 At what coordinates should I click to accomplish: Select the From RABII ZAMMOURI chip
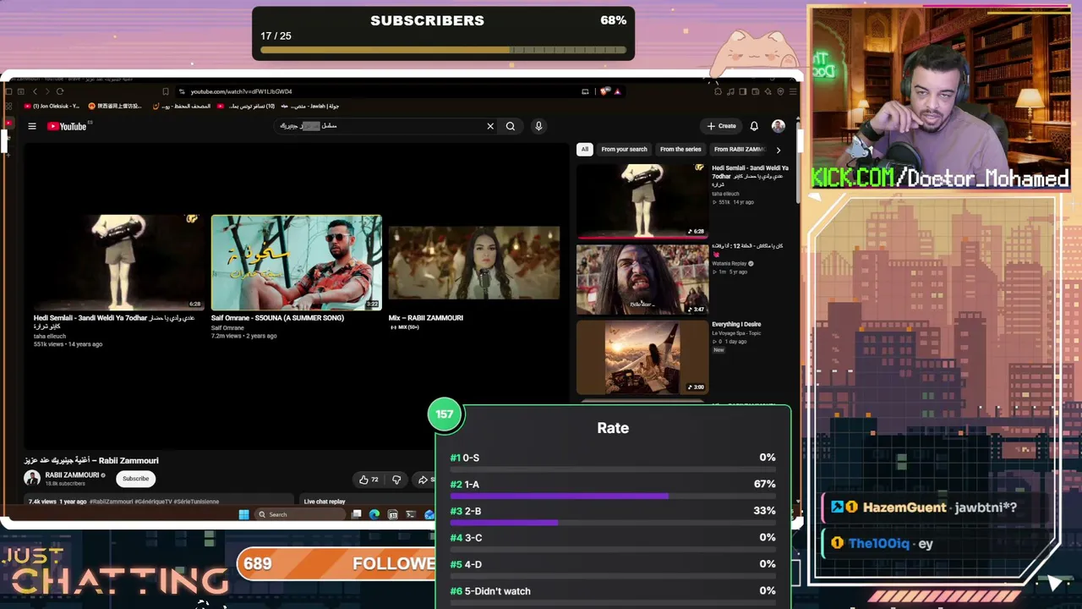click(738, 149)
